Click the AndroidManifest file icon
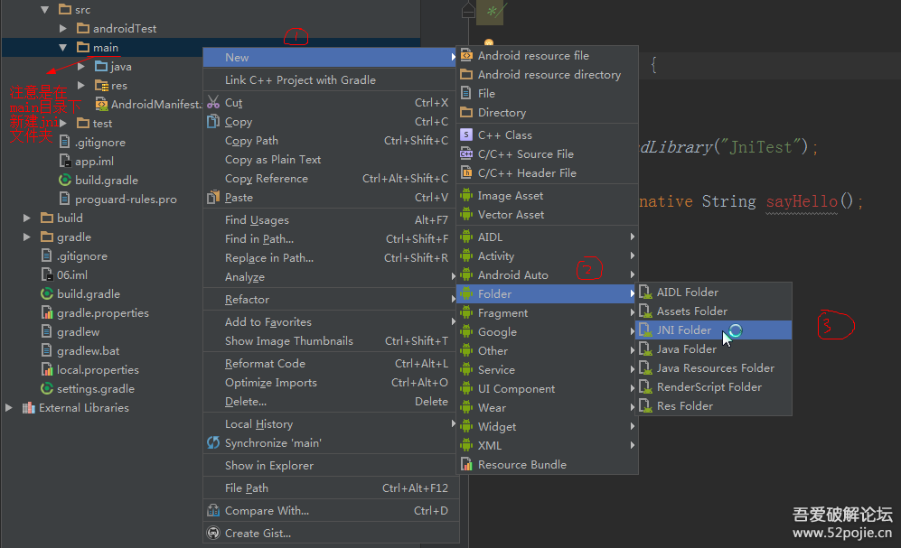Screen dimensions: 901x548 (x=101, y=104)
